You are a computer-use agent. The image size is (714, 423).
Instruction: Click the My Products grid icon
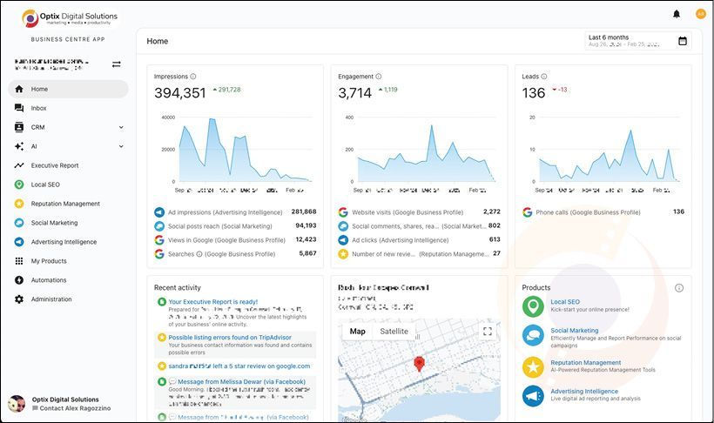point(19,261)
